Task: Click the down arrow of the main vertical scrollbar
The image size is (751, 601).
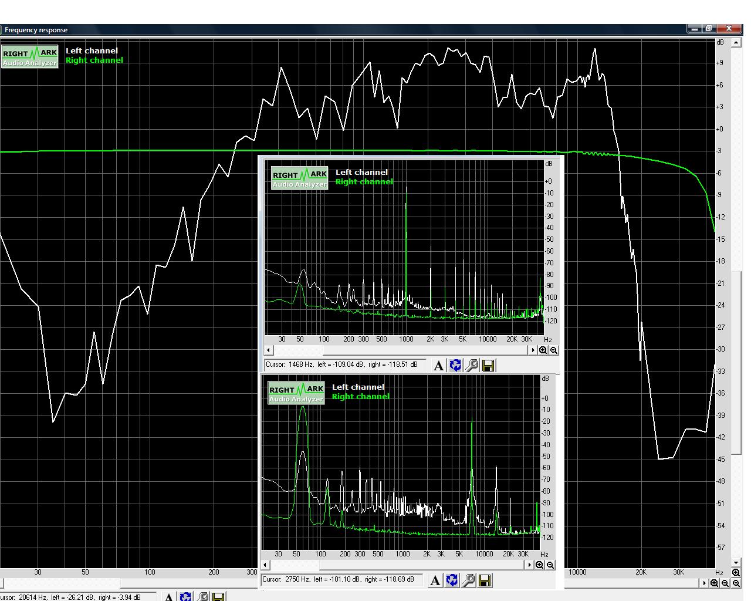Action: (x=736, y=563)
